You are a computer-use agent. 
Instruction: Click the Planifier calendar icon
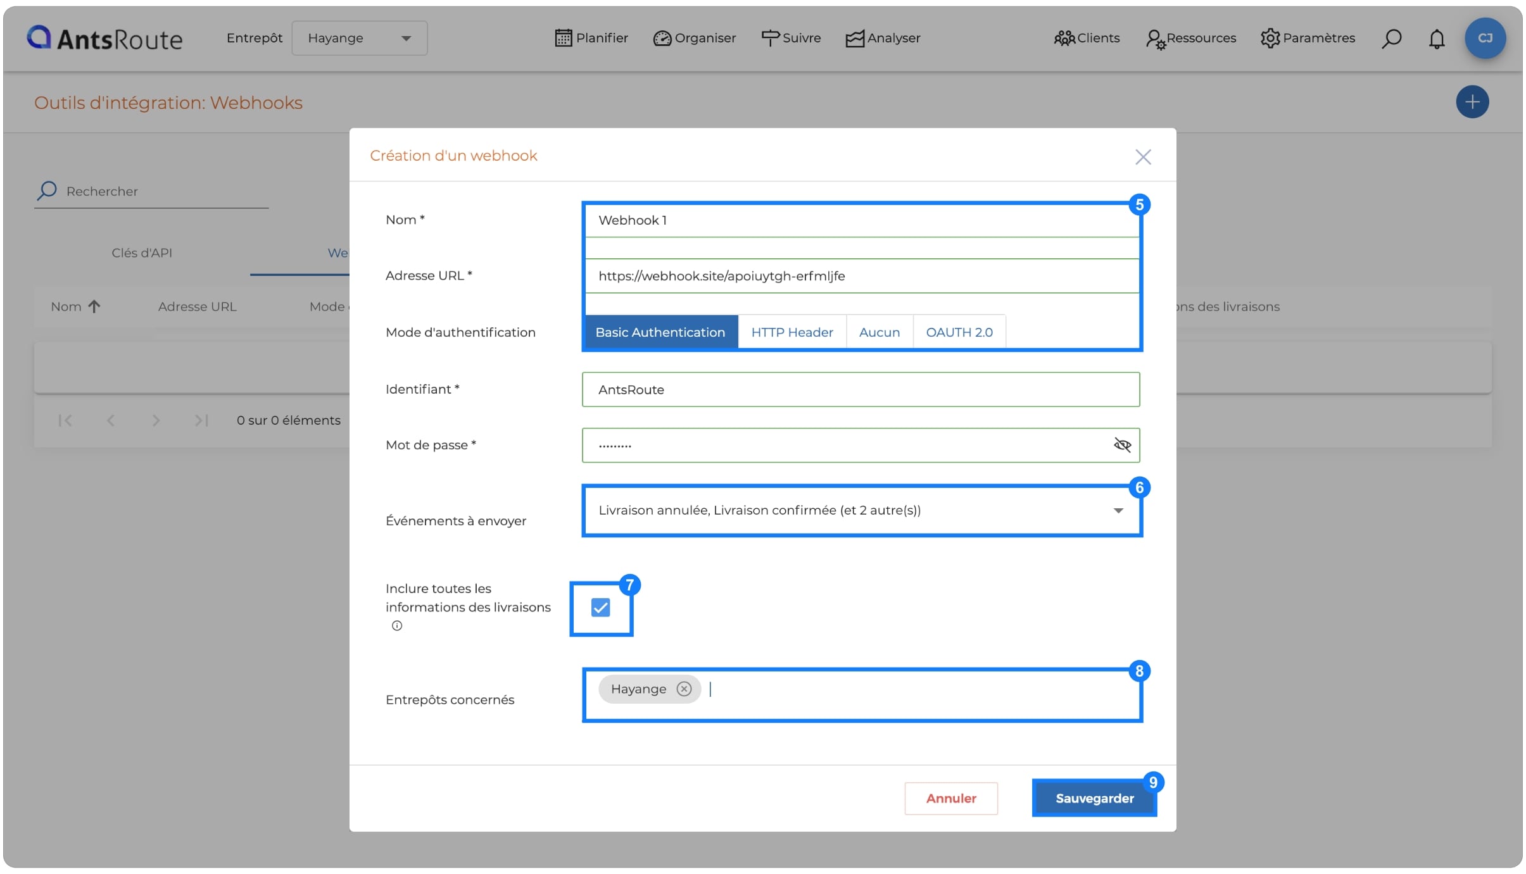pos(563,38)
